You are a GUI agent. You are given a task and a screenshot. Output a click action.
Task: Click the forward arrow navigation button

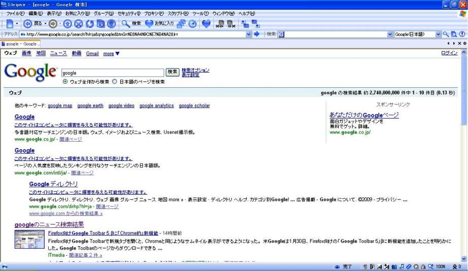click(x=53, y=24)
